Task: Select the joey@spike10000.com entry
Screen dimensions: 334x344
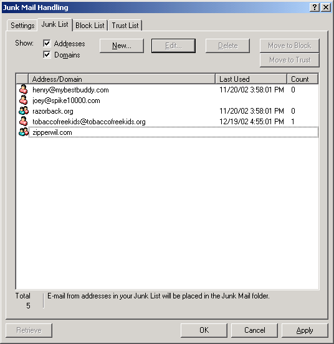Action: (168, 101)
